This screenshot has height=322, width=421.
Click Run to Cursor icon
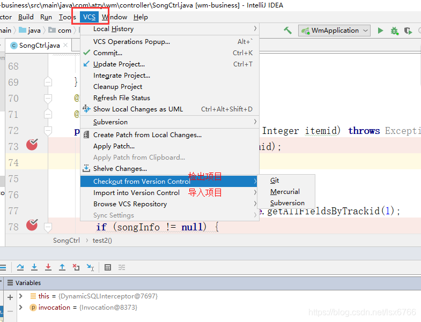pyautogui.click(x=90, y=267)
